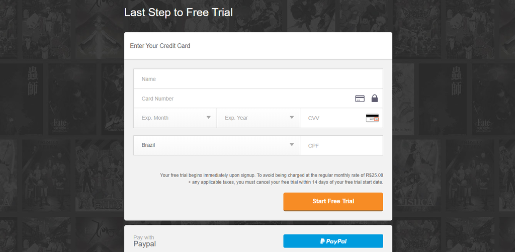515x252 pixels.
Task: Click the country selector arrow
Action: click(x=292, y=144)
